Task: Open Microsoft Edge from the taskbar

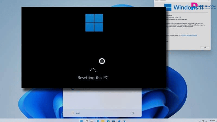Action: [x=108, y=120]
